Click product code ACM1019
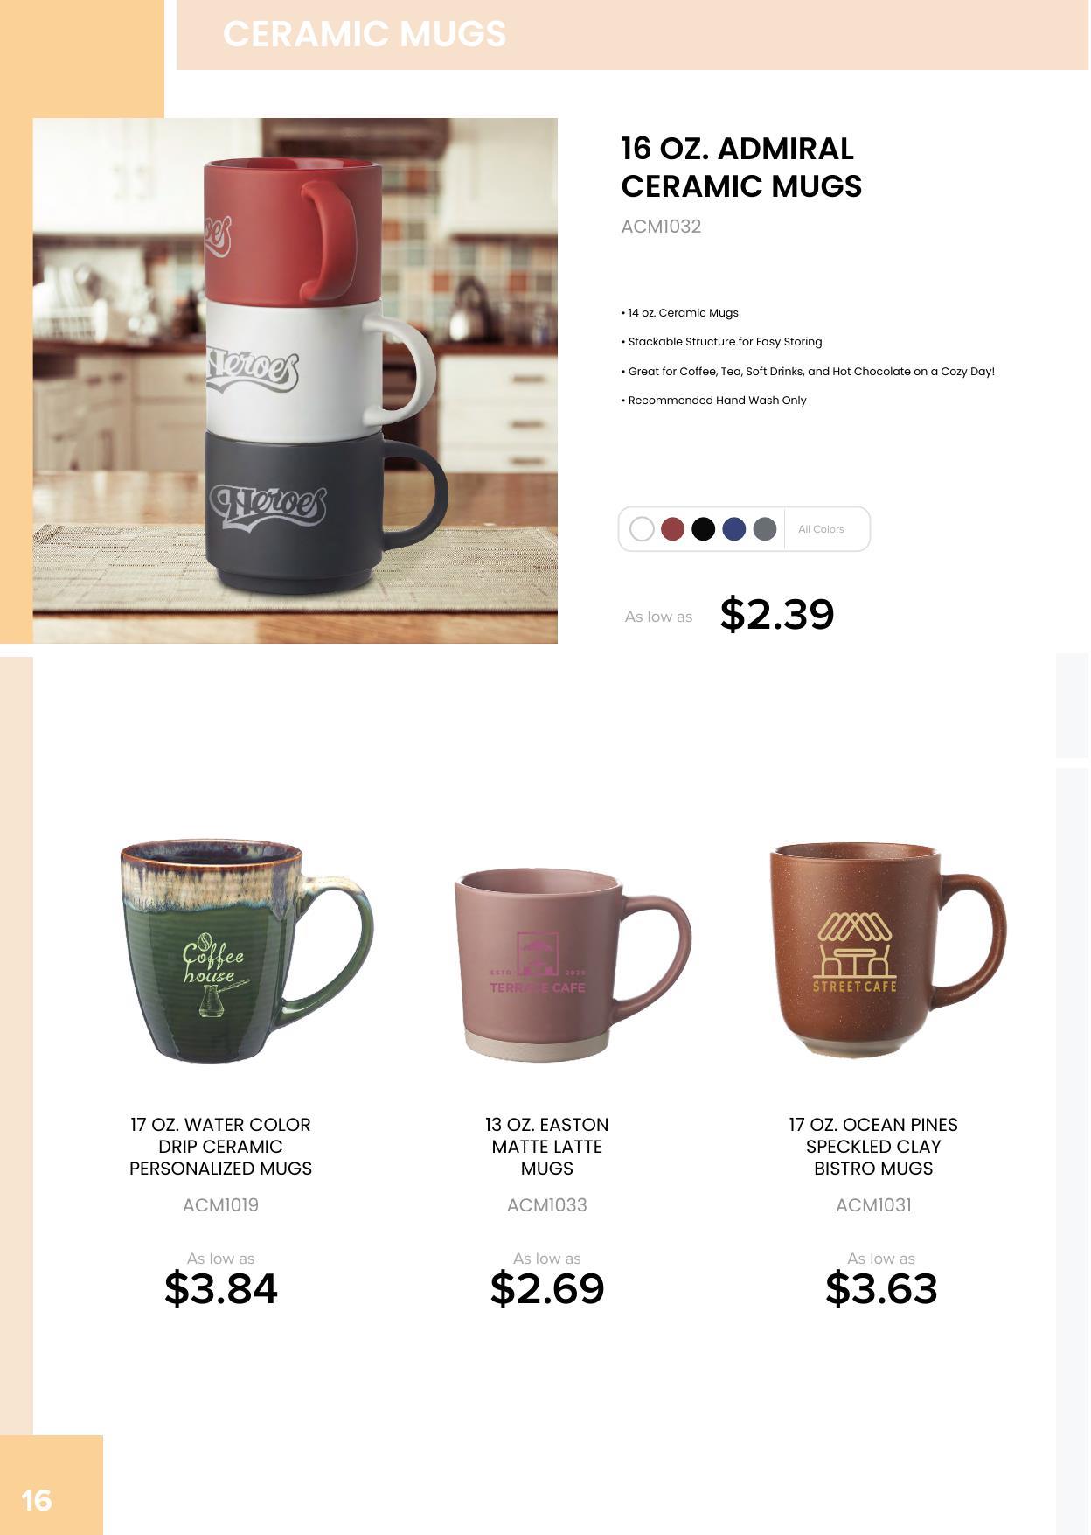The image size is (1091, 1535). pos(220,1205)
